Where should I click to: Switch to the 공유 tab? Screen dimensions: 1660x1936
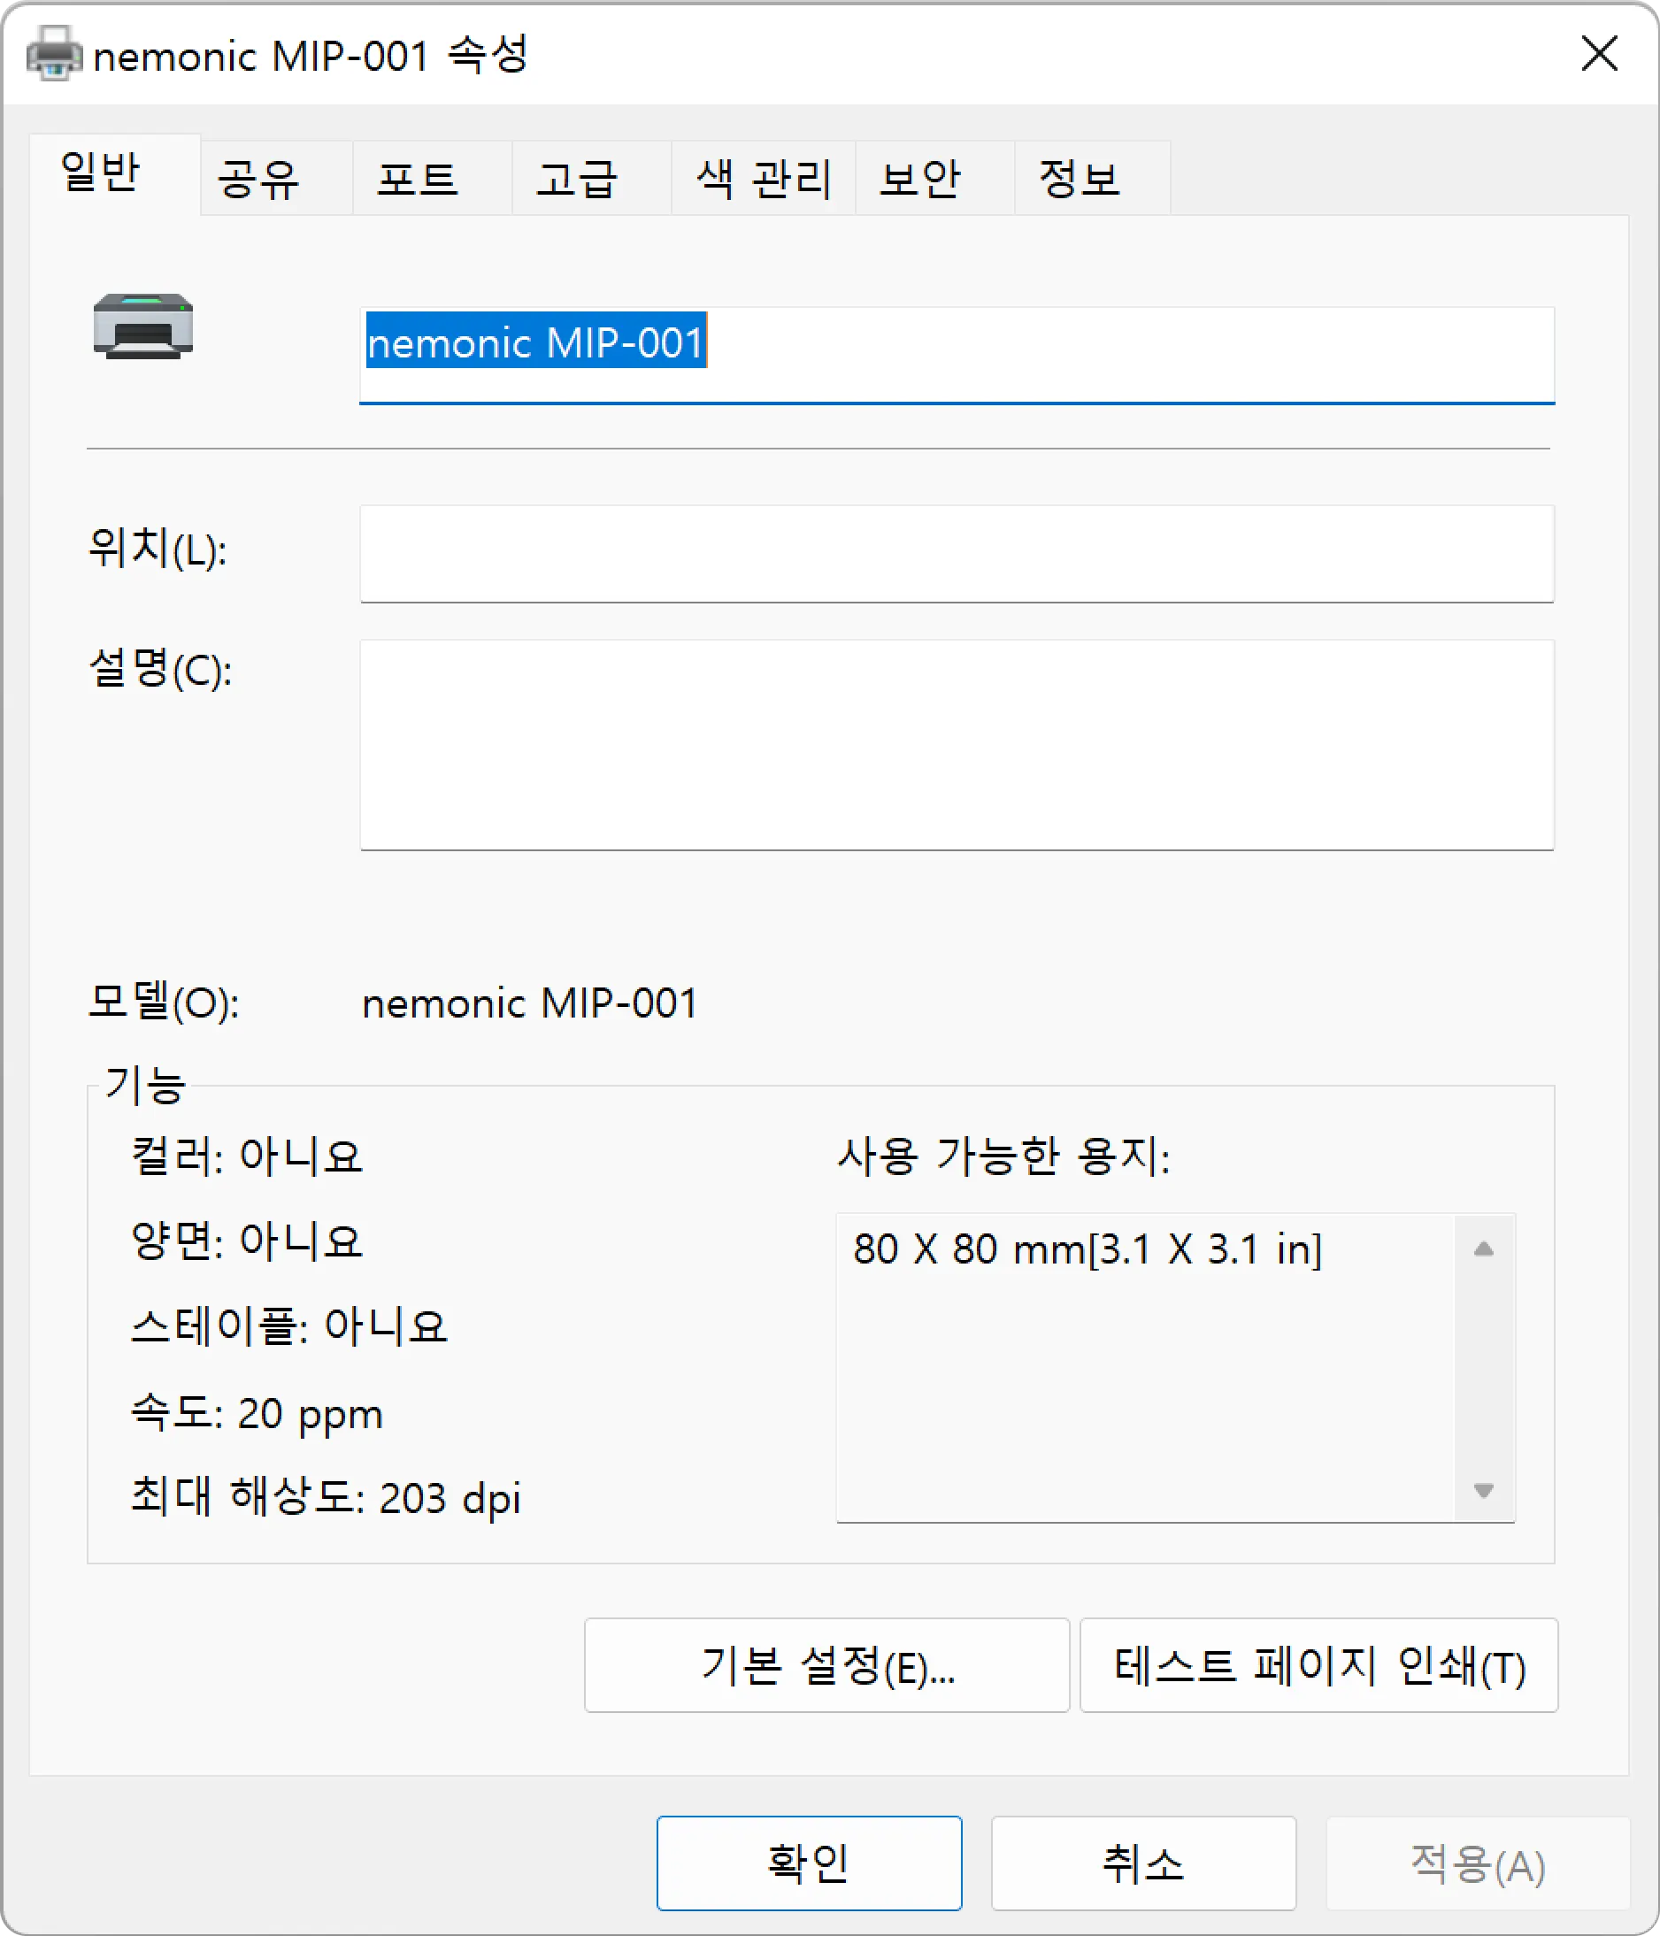point(276,178)
